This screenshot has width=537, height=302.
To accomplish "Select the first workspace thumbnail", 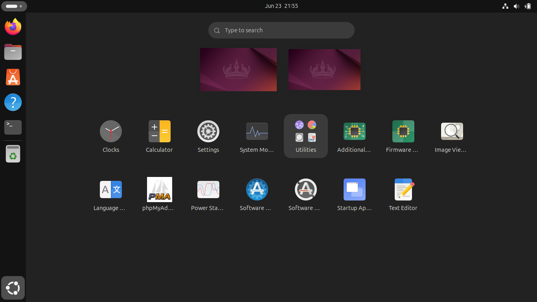I will (238, 70).
